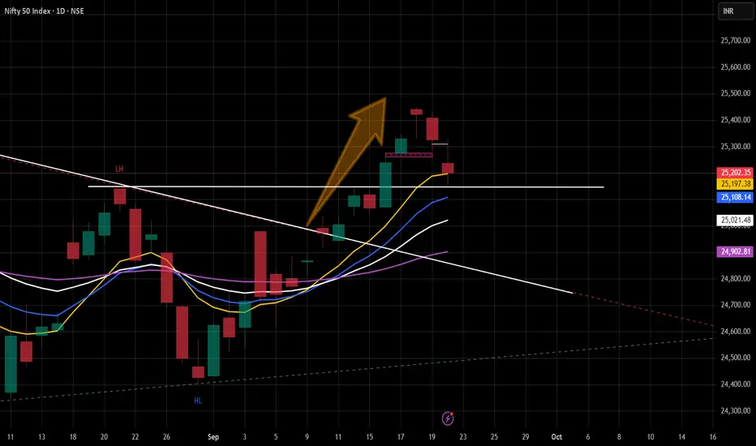The image size is (756, 446).
Task: Click the purple lightning event icon
Action: pyautogui.click(x=448, y=418)
